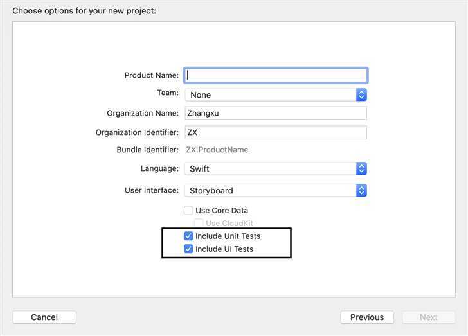The height and width of the screenshot is (336, 468).
Task: Click the Choose options heading text
Action: (x=84, y=10)
